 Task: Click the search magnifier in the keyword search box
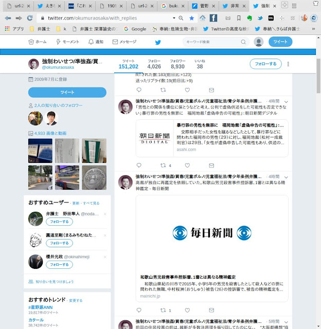(243, 42)
